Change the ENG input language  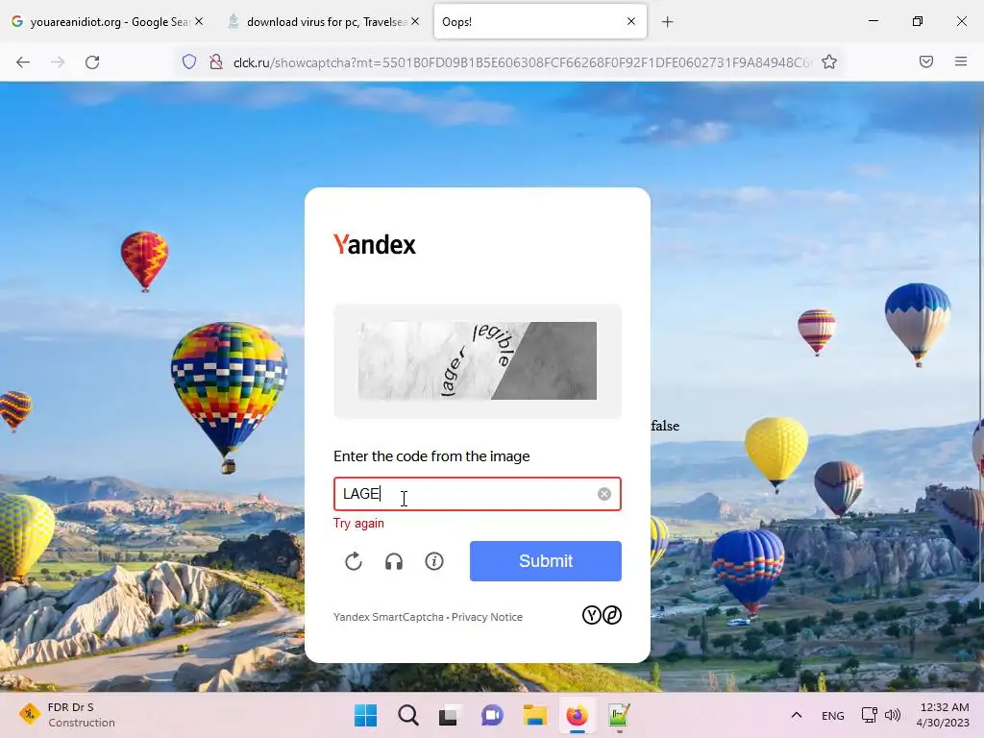coord(833,715)
